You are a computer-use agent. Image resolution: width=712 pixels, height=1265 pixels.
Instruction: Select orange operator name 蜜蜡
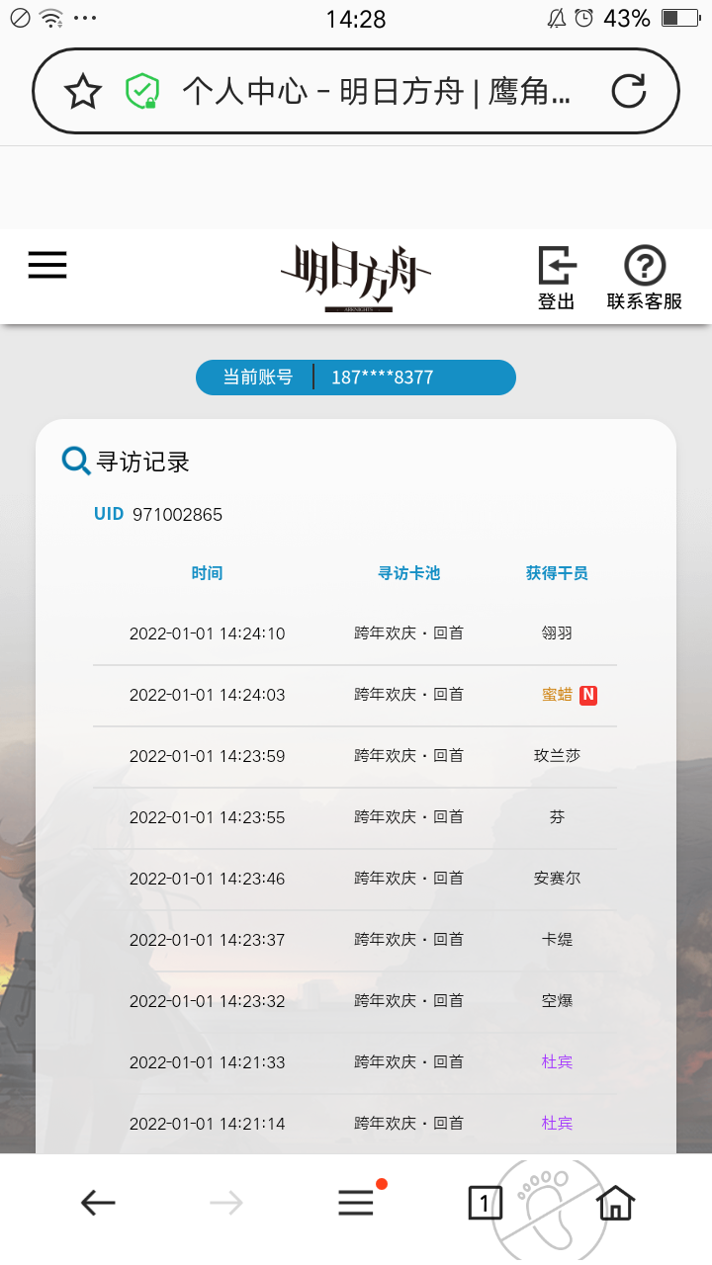(x=557, y=695)
